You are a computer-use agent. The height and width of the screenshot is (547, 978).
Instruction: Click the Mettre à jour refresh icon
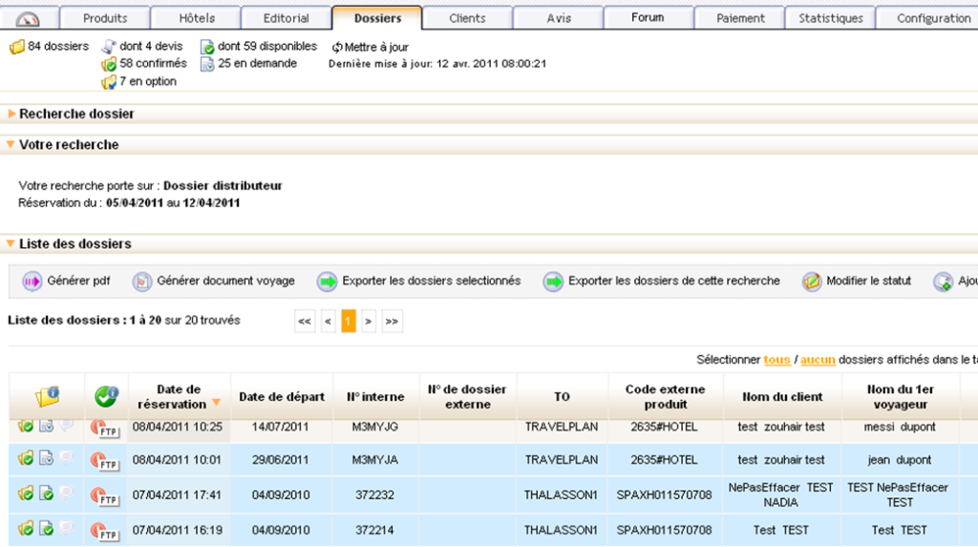337,47
